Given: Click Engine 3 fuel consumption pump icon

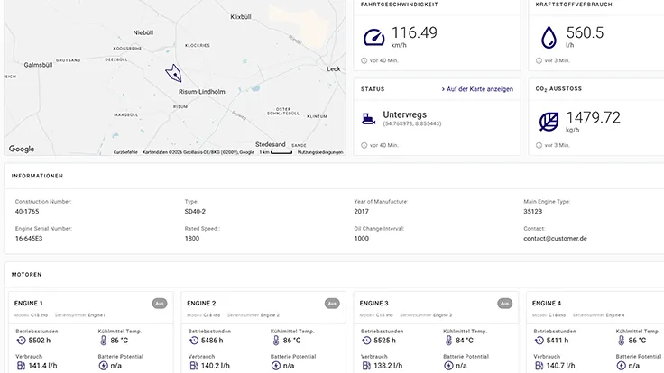Looking at the screenshot, I should (366, 366).
